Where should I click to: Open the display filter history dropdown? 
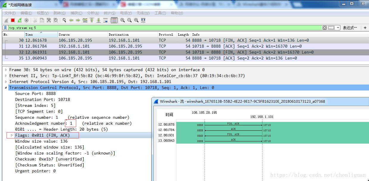(338, 28)
